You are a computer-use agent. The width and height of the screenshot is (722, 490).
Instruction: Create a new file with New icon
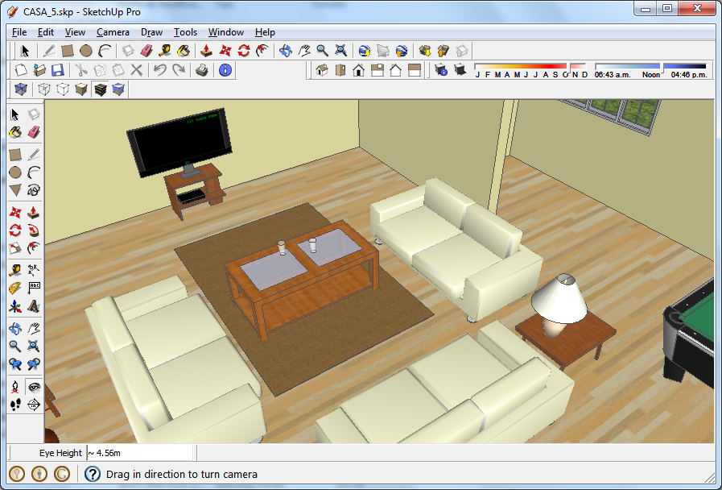click(21, 70)
